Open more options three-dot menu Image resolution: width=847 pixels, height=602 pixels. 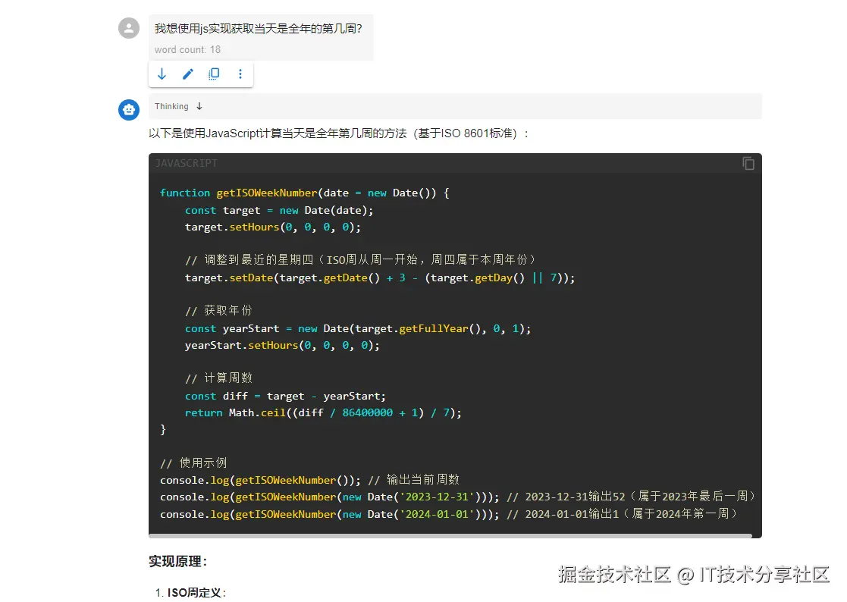(240, 74)
